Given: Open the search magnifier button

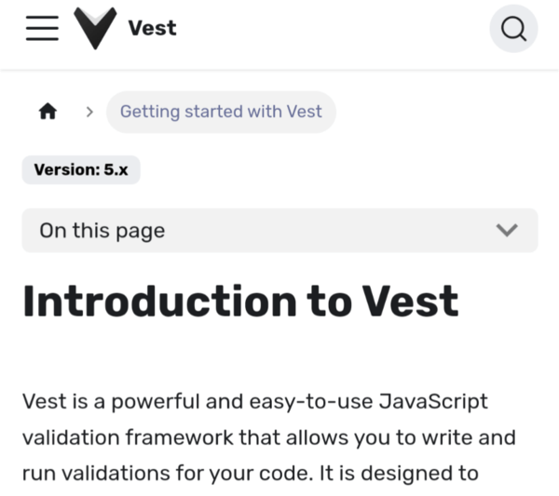Looking at the screenshot, I should 513,30.
